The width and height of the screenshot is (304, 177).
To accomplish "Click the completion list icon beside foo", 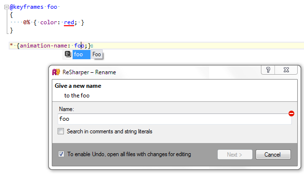I will (x=68, y=54).
